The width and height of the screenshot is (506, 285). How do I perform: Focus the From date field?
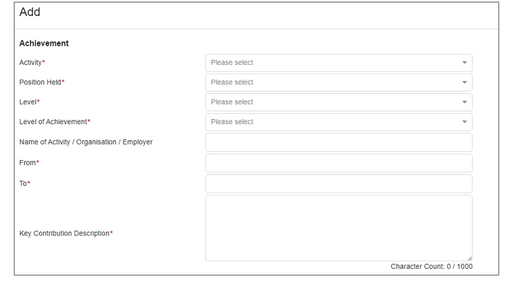pos(339,163)
